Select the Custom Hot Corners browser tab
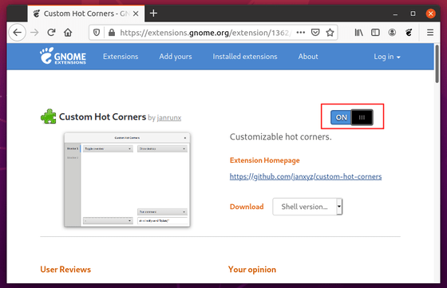This screenshot has height=288, width=447. point(86,14)
